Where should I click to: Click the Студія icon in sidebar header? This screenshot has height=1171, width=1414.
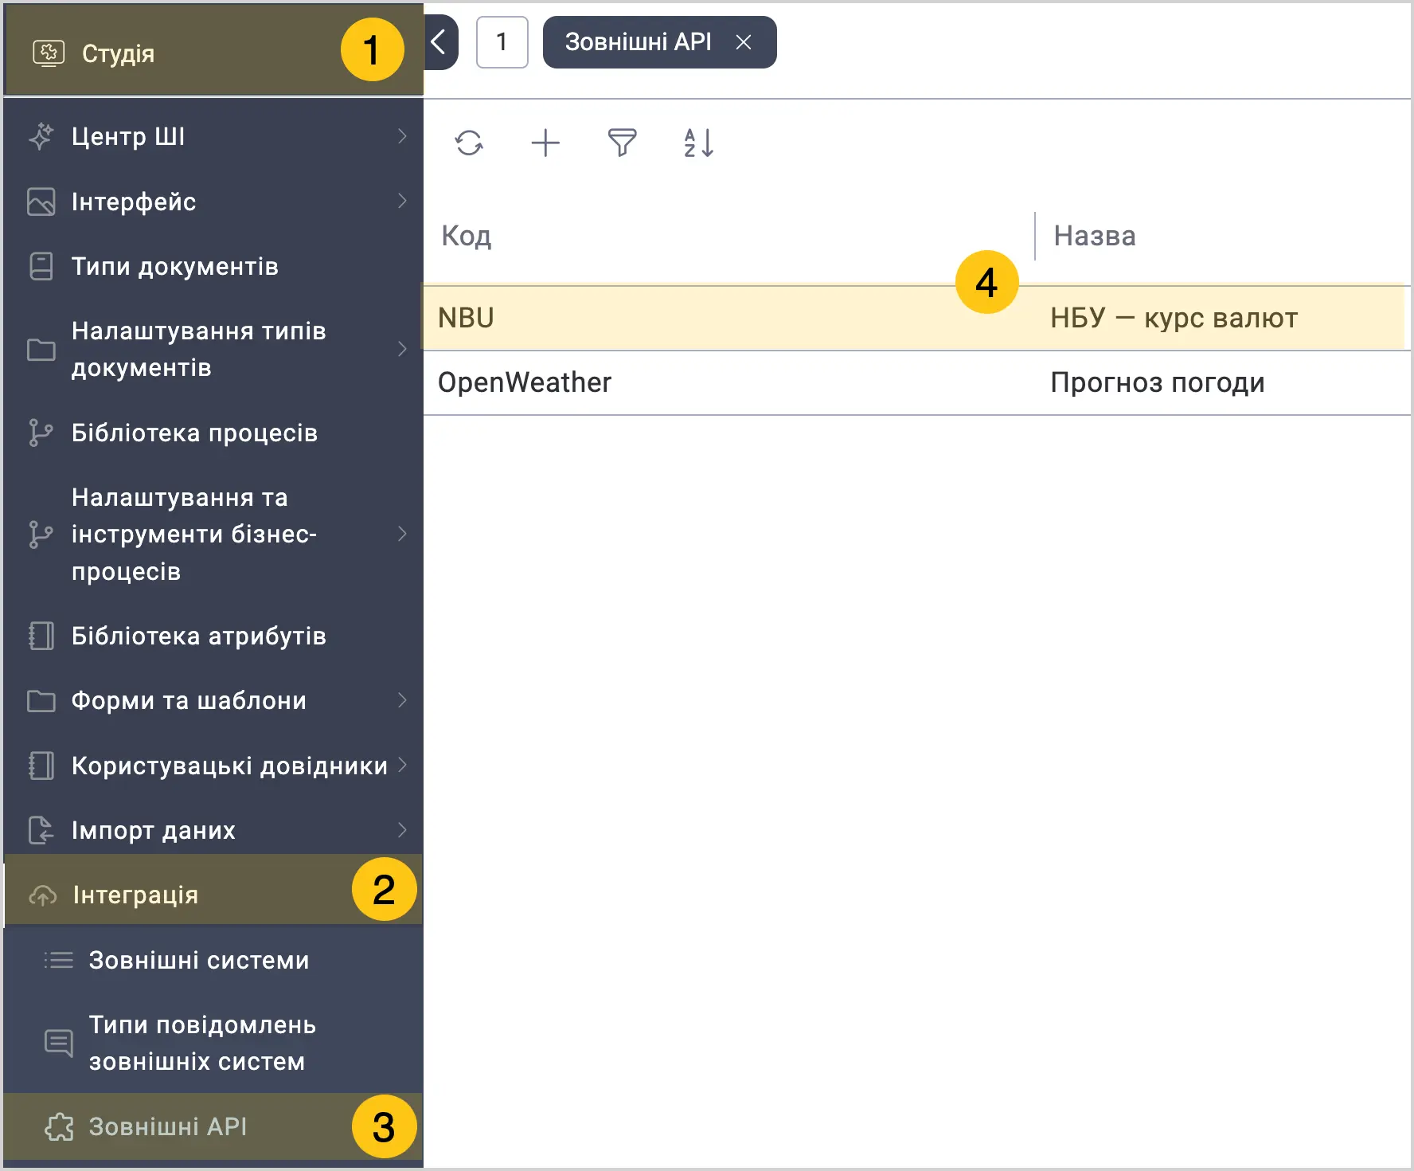tap(48, 53)
